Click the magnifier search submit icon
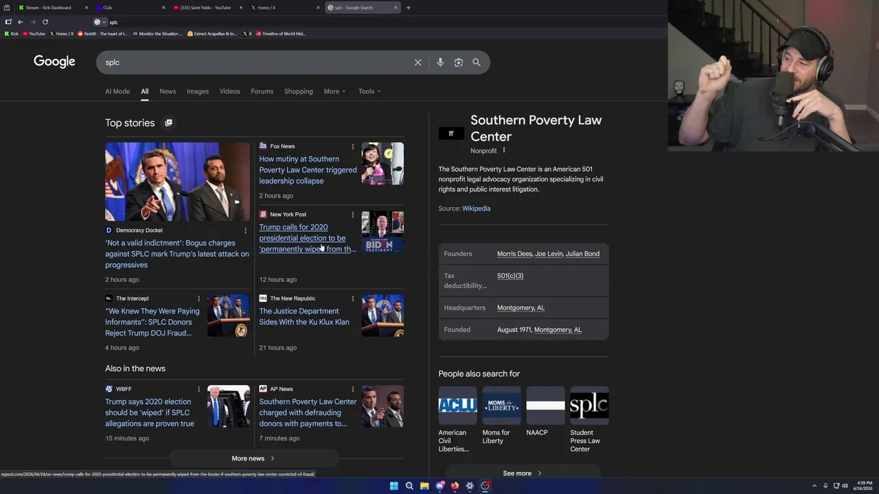 [x=477, y=62]
